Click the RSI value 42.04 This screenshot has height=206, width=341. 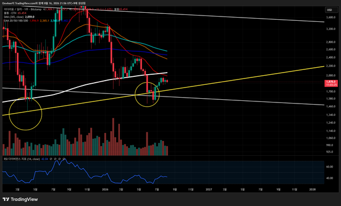(45, 159)
